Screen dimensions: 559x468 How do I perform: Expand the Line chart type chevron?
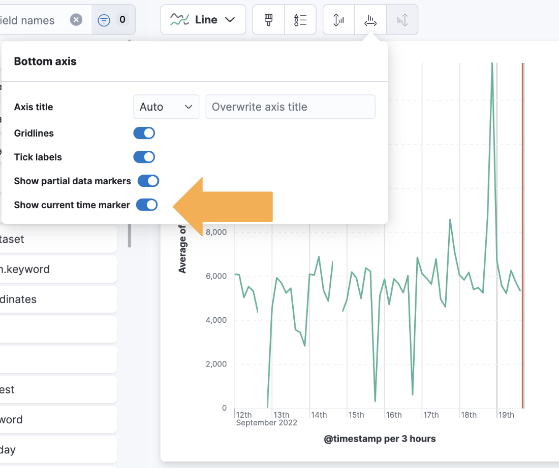click(x=230, y=20)
